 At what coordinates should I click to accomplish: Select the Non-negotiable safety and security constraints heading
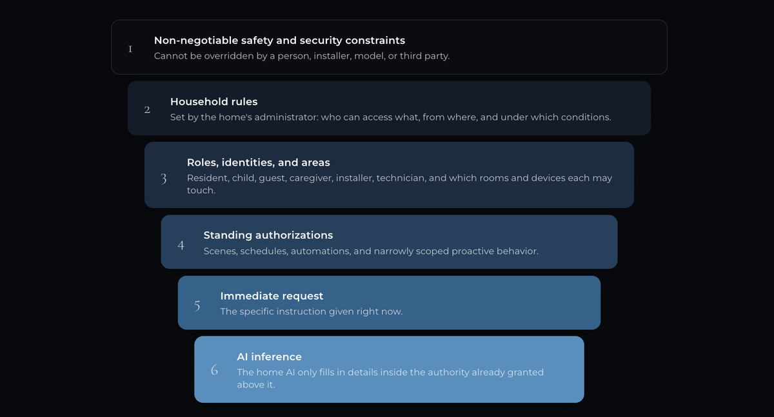coord(279,41)
